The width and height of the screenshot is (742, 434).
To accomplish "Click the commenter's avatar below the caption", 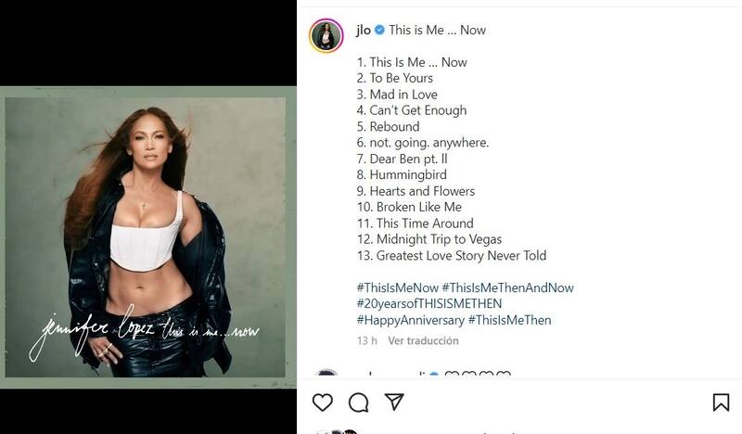I will pyautogui.click(x=326, y=374).
